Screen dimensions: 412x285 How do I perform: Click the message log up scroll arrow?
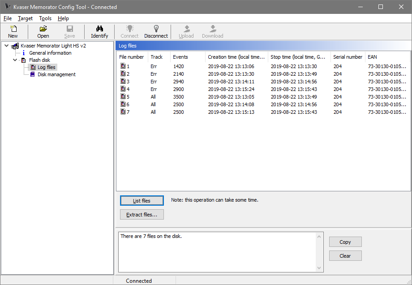(319, 237)
